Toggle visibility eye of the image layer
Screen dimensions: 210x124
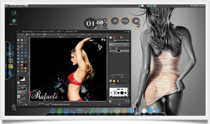[x=111, y=51]
